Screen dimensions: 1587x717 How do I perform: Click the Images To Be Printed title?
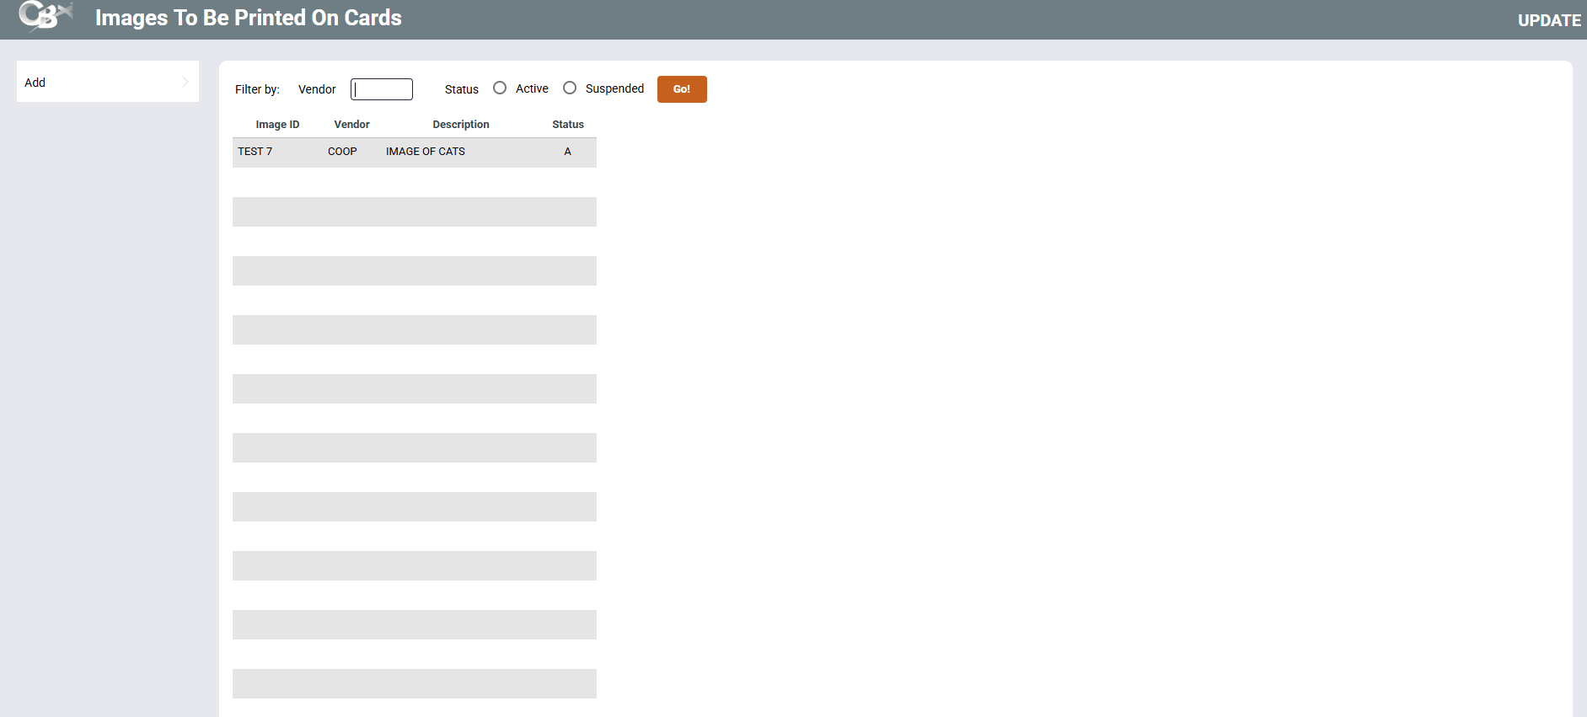point(248,18)
